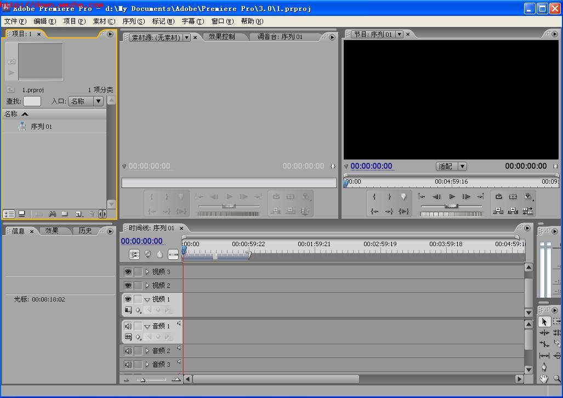Open Output settings in Program monitor

pyautogui.click(x=528, y=196)
